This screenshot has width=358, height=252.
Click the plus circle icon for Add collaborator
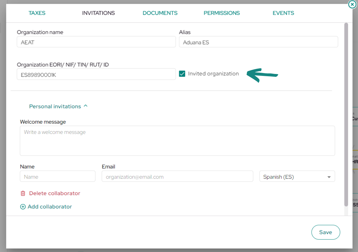pos(23,207)
